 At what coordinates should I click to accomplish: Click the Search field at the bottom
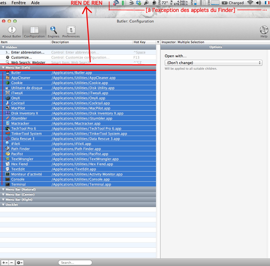pyautogui.click(x=75, y=263)
